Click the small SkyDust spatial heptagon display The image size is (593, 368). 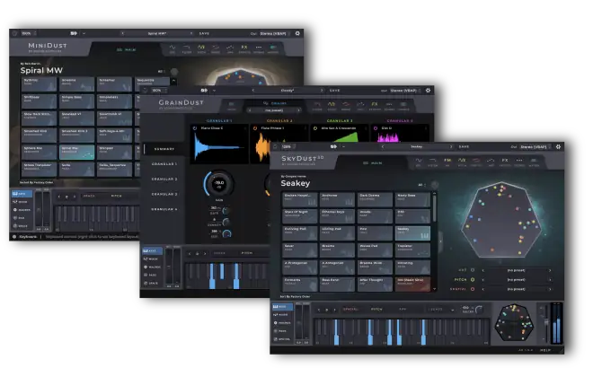(514, 322)
